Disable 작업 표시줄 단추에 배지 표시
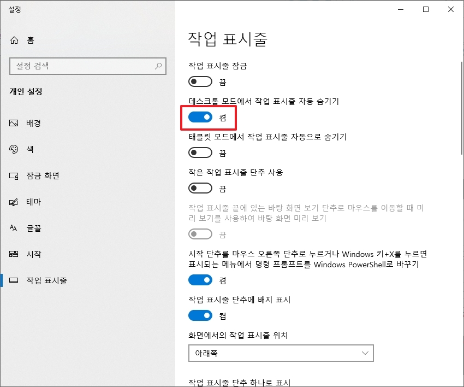Image resolution: width=464 pixels, height=387 pixels. (x=200, y=315)
